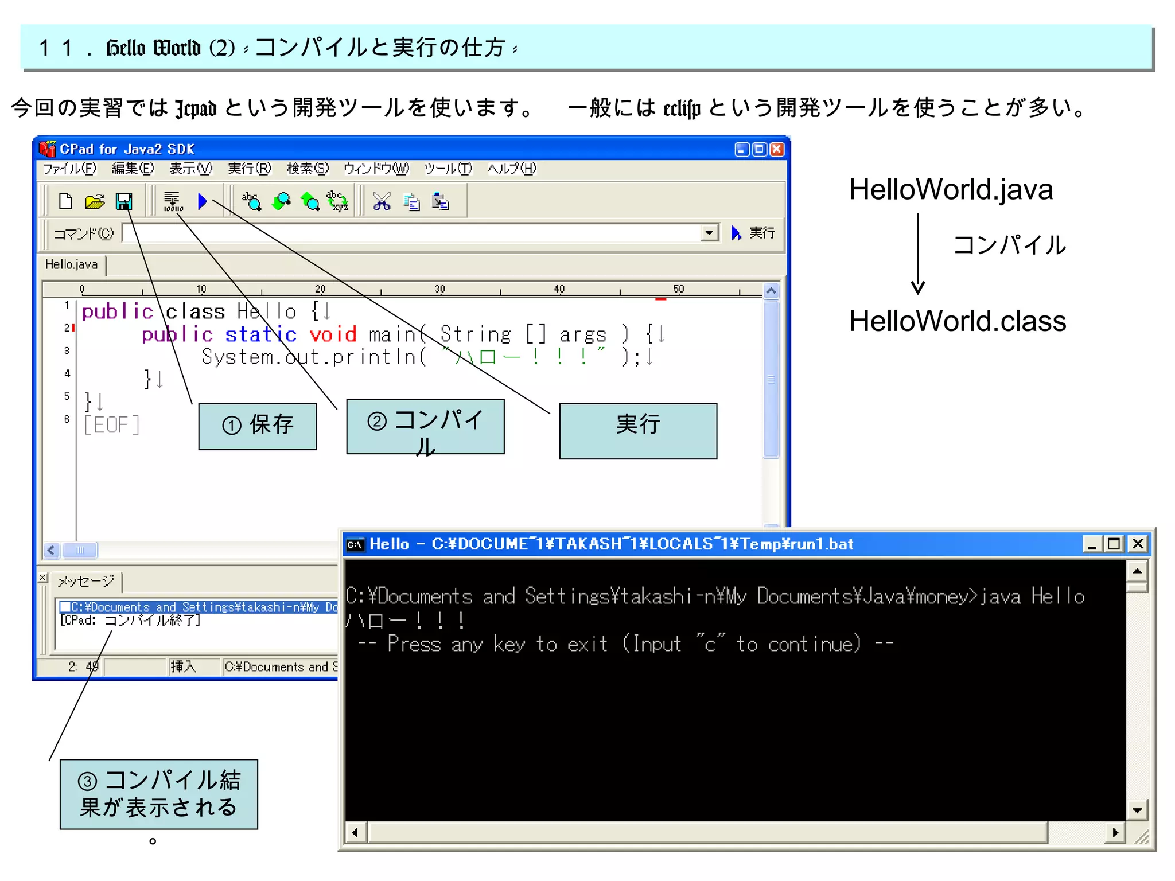Click the console horizontal scroll right arrow

coord(1115,832)
